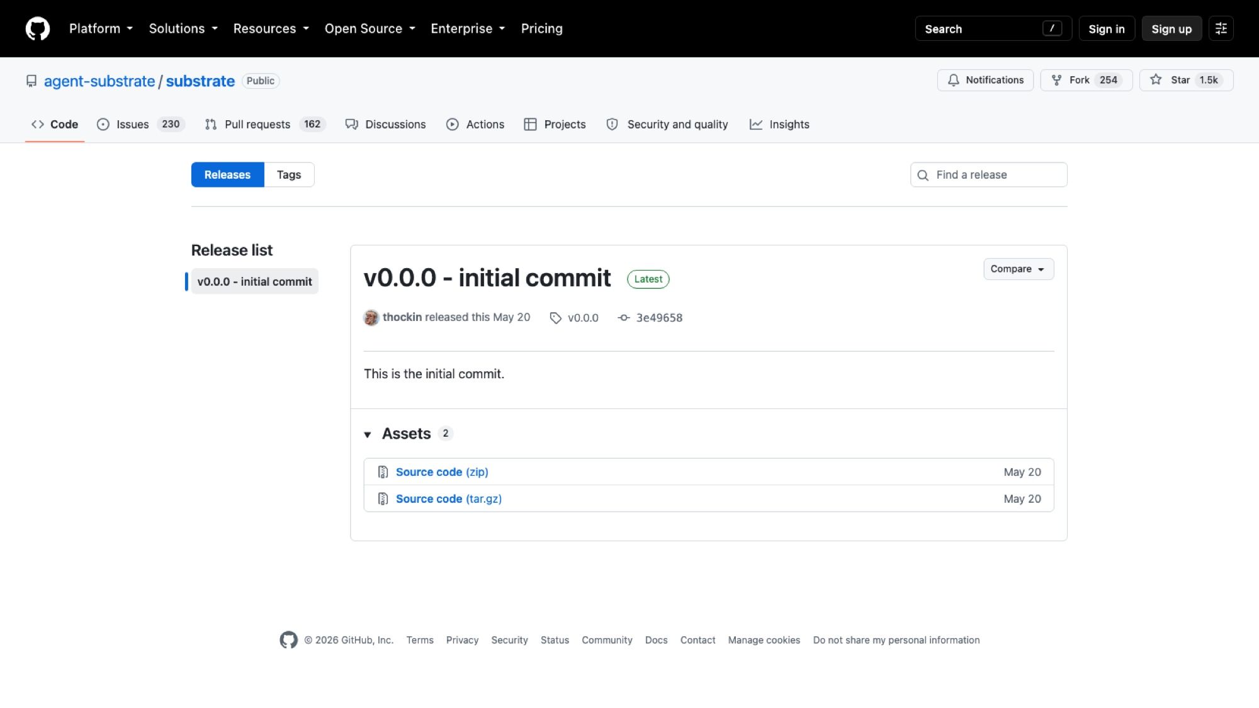
Task: Click the 1.5k star count
Action: [x=1208, y=80]
